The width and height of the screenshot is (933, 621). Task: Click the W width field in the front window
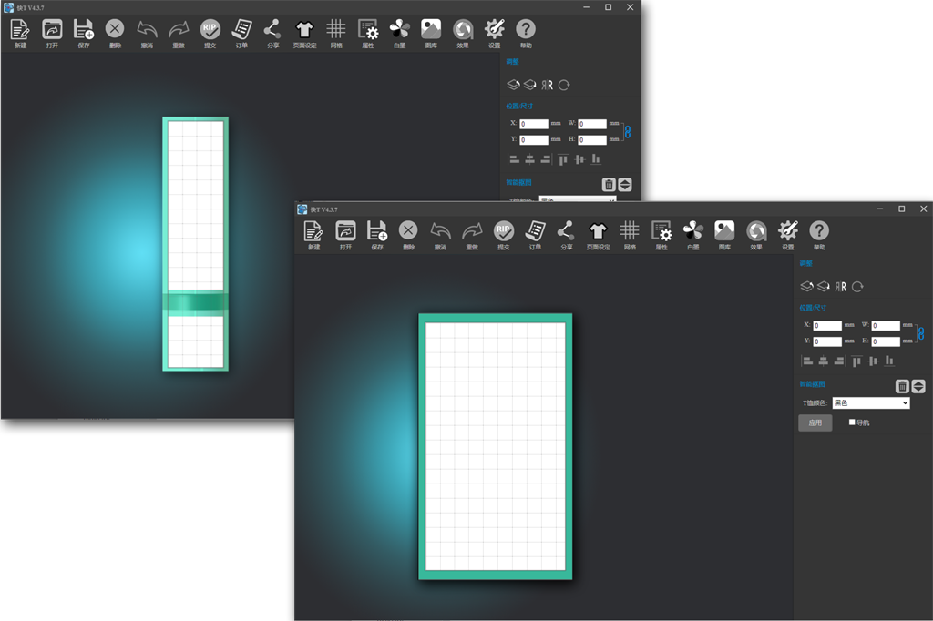pyautogui.click(x=886, y=325)
